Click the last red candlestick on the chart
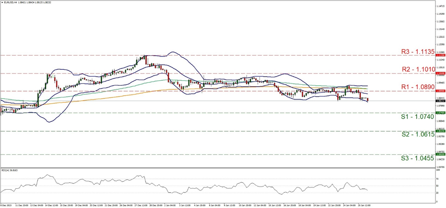The width and height of the screenshot is (446, 208). (x=368, y=99)
